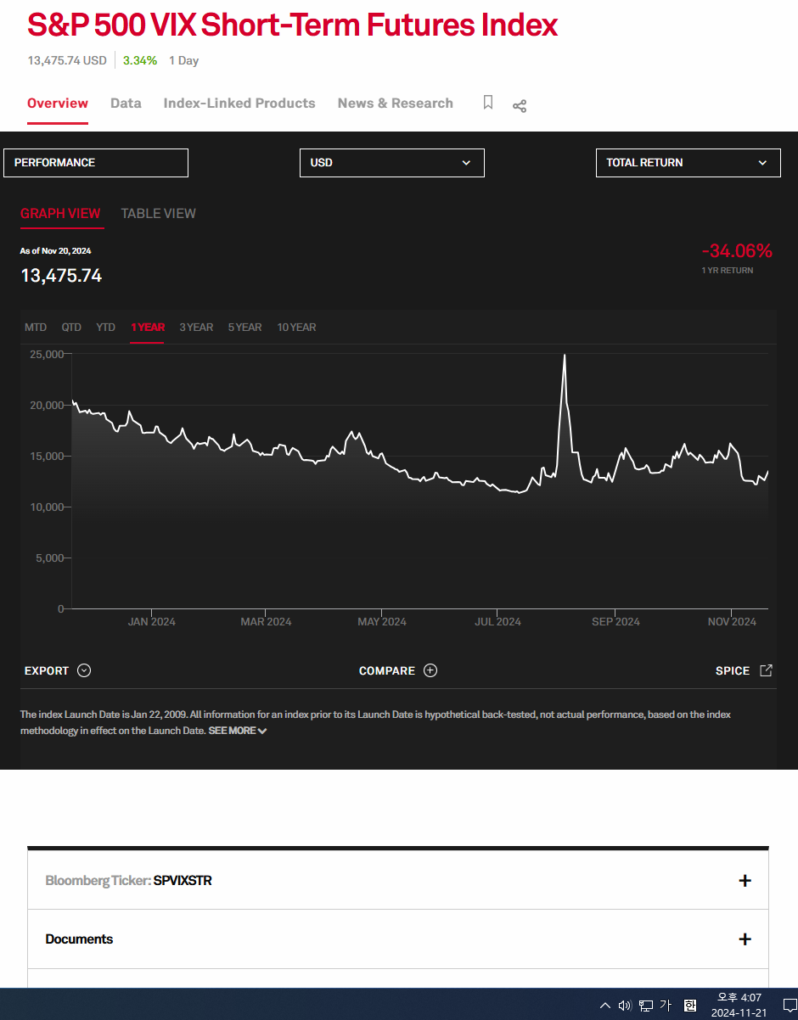798x1020 pixels.
Task: Open the USD currency dropdown
Action: click(392, 163)
